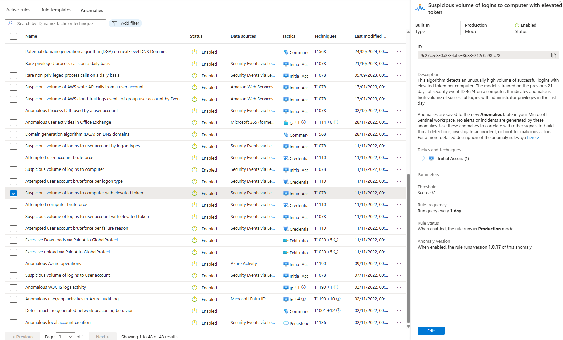Check the Attempted user account bruteforce row checkbox
The height and width of the screenshot is (340, 563).
[13, 158]
